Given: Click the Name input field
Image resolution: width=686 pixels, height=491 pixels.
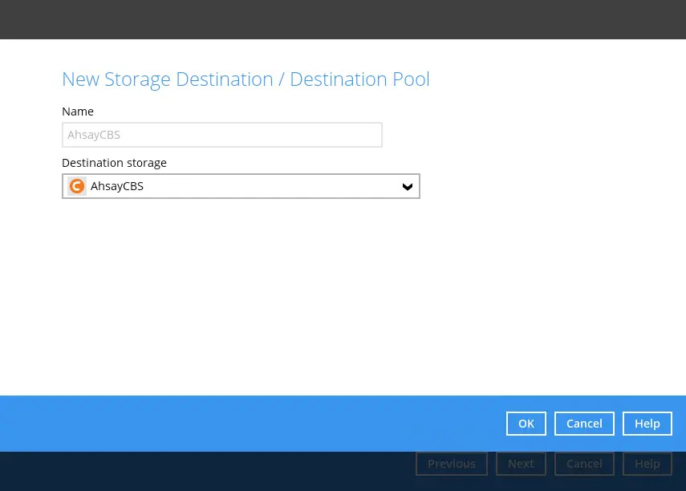Looking at the screenshot, I should pos(221,135).
